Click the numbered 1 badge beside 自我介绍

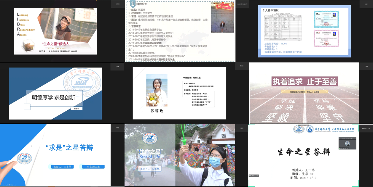(x=133, y=4)
